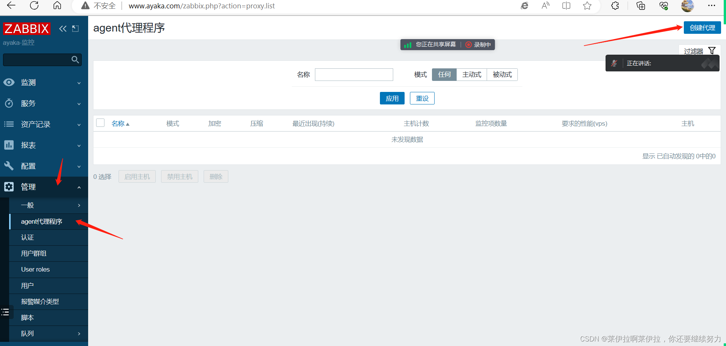Screen dimensions: 726x346
Task: Go to browser home page
Action: pos(57,6)
